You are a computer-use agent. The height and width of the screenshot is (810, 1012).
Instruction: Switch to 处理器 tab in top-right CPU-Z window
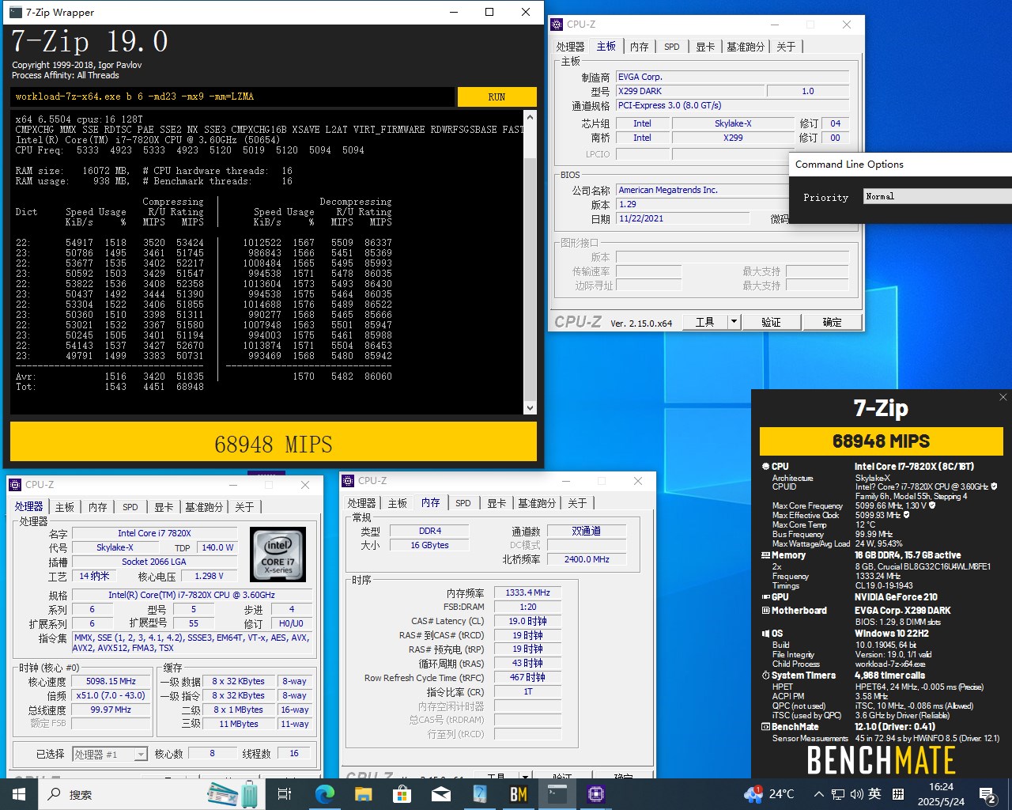570,47
